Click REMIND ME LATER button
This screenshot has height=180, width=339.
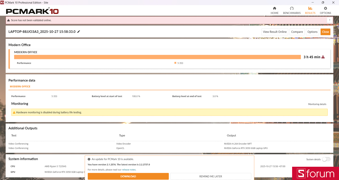pyautogui.click(x=211, y=176)
